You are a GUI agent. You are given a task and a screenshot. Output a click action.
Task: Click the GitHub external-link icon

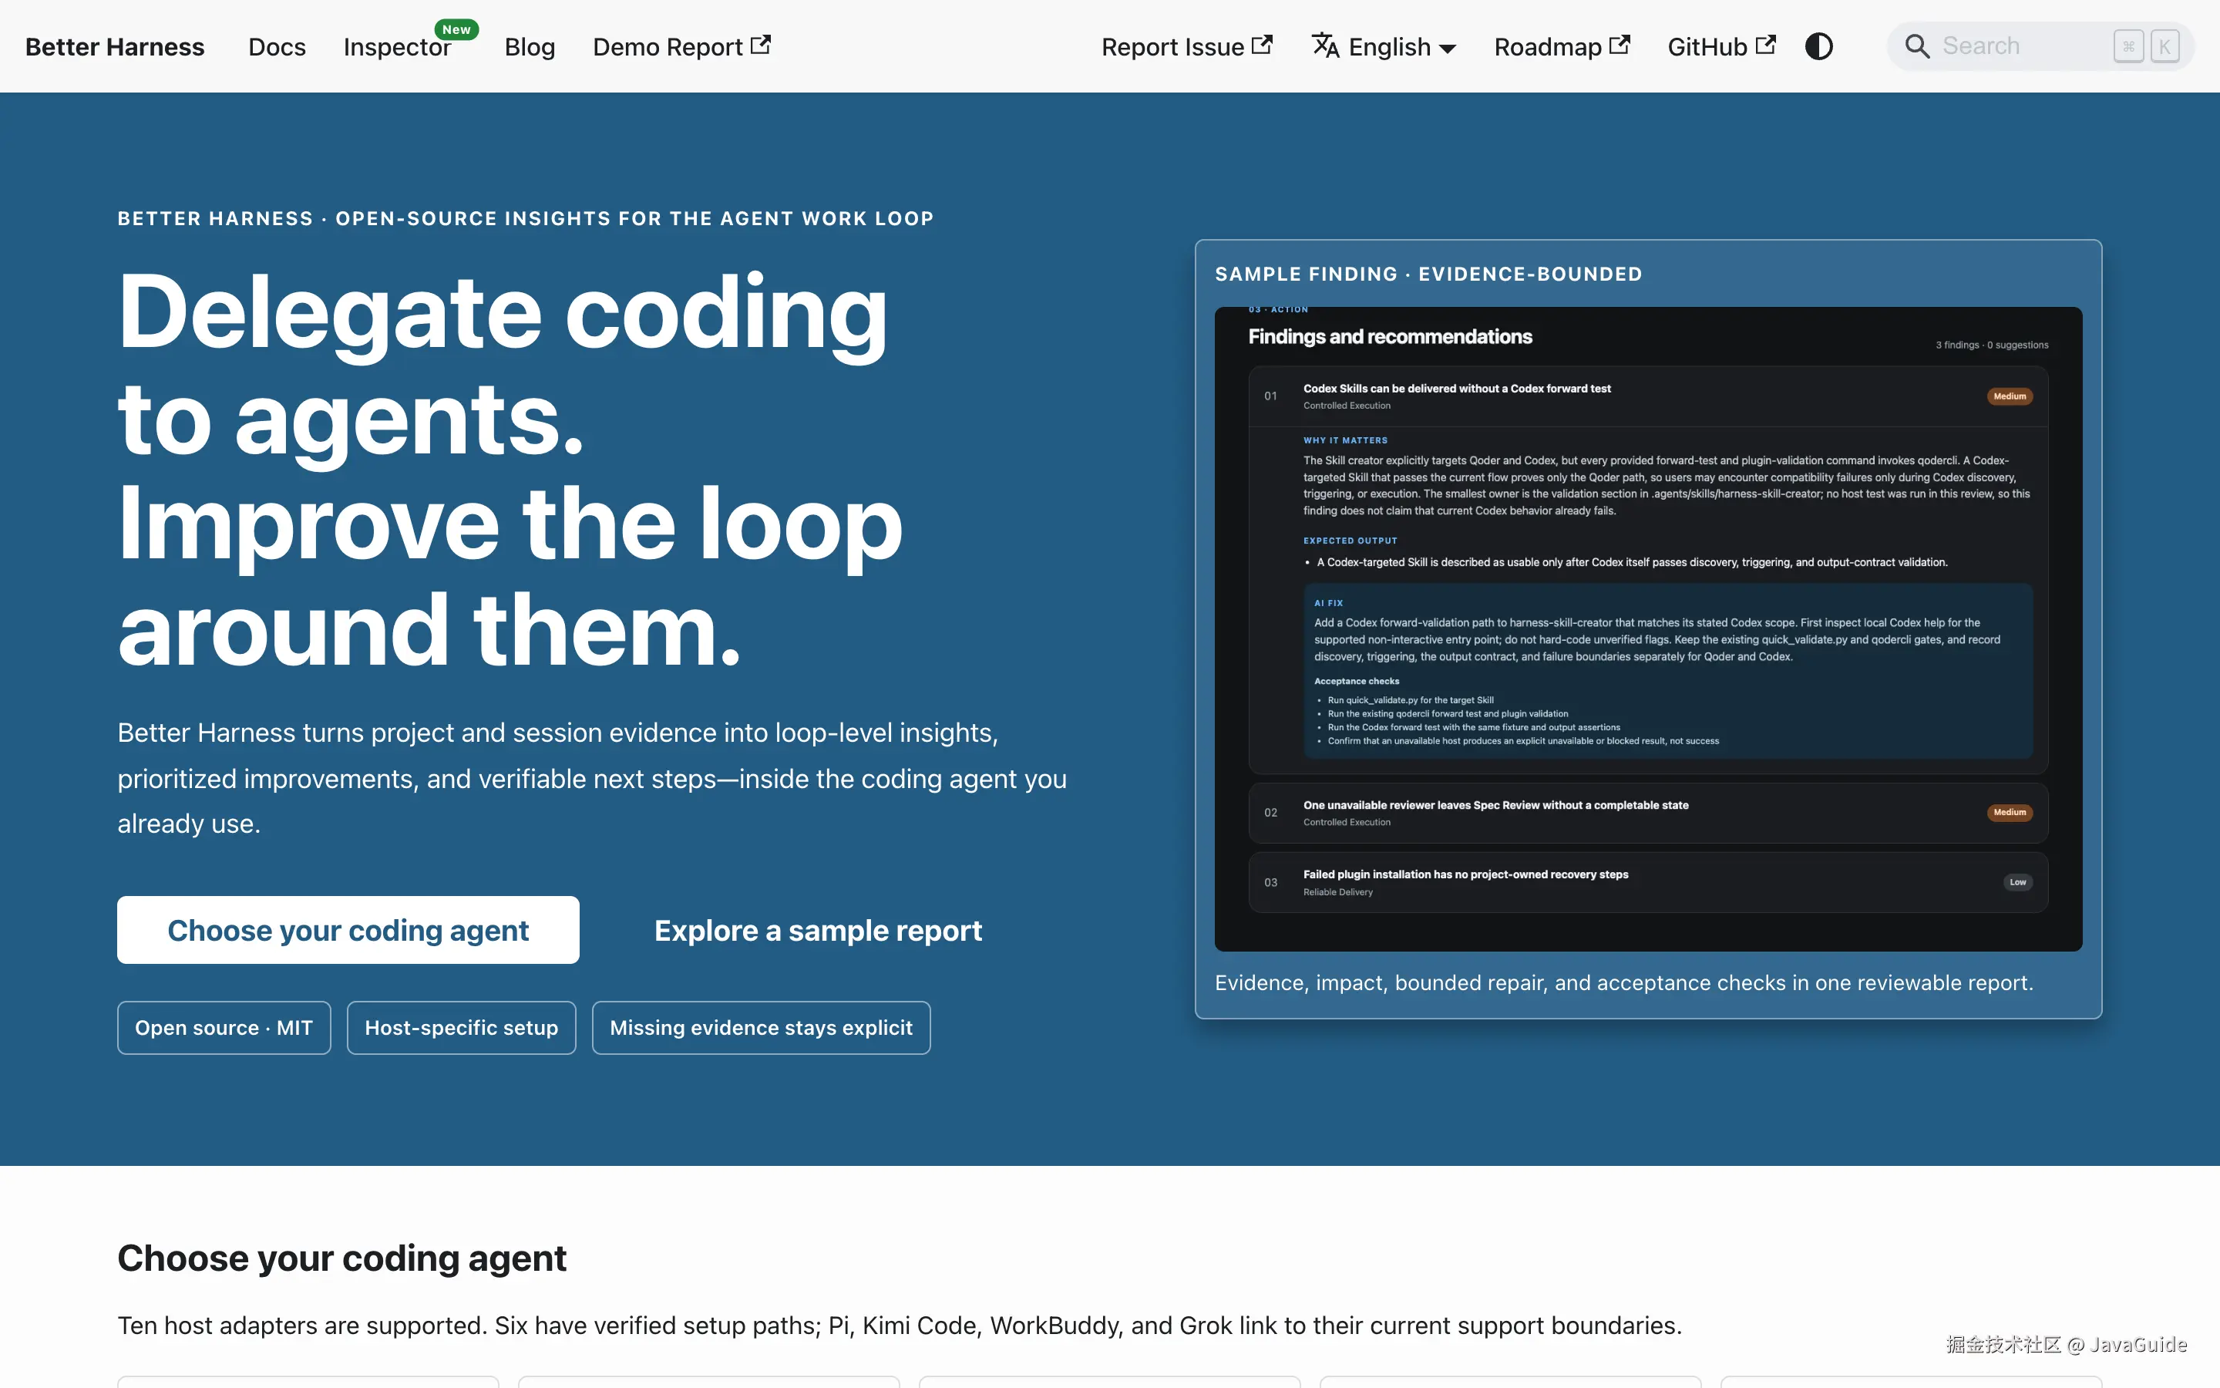click(x=1766, y=44)
